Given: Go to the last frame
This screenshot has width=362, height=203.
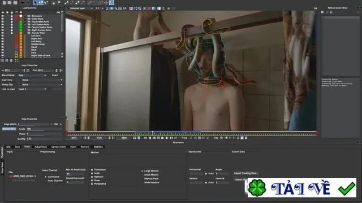Looking at the screenshot, I should [x=171, y=138].
